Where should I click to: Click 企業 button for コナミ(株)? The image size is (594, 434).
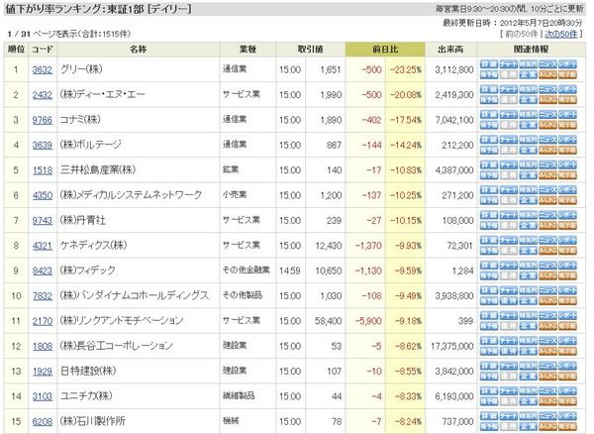[528, 125]
